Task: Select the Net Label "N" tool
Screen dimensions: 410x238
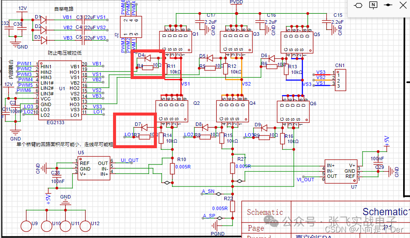Action: pyautogui.click(x=373, y=5)
